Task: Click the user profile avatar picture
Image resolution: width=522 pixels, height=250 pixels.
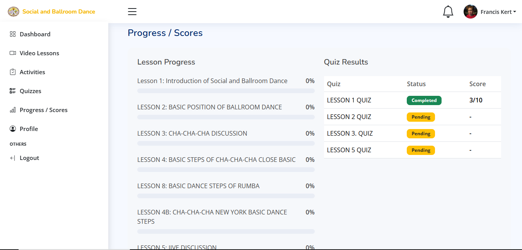Action: point(470,12)
